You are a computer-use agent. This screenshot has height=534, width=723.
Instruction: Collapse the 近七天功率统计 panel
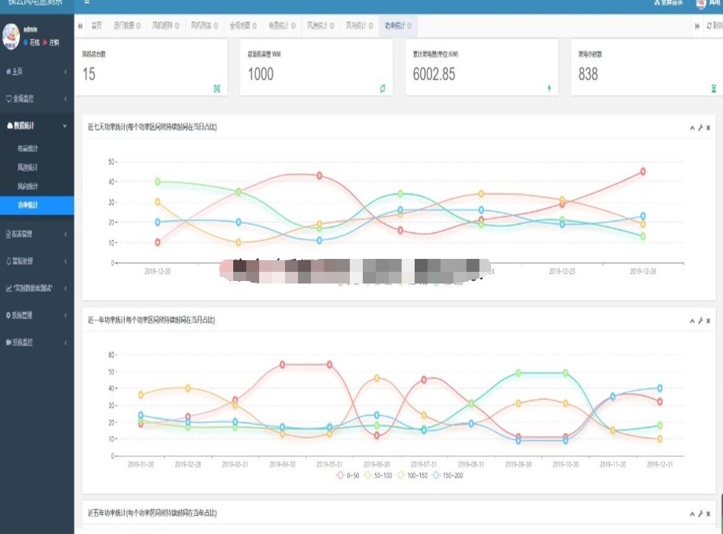click(692, 128)
